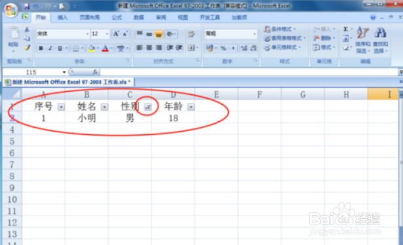Increase font size with the large A

point(116,33)
